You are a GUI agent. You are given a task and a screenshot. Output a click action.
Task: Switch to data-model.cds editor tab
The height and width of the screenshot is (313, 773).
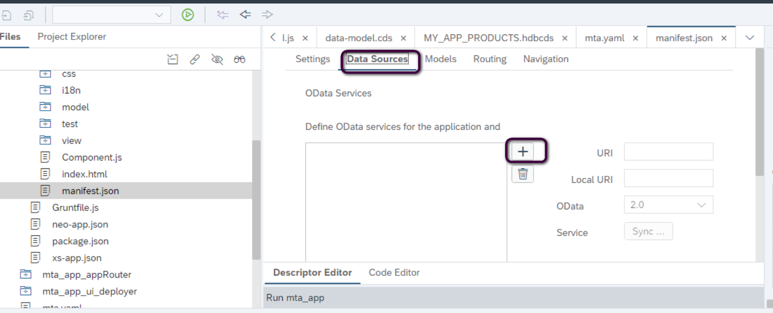point(359,38)
